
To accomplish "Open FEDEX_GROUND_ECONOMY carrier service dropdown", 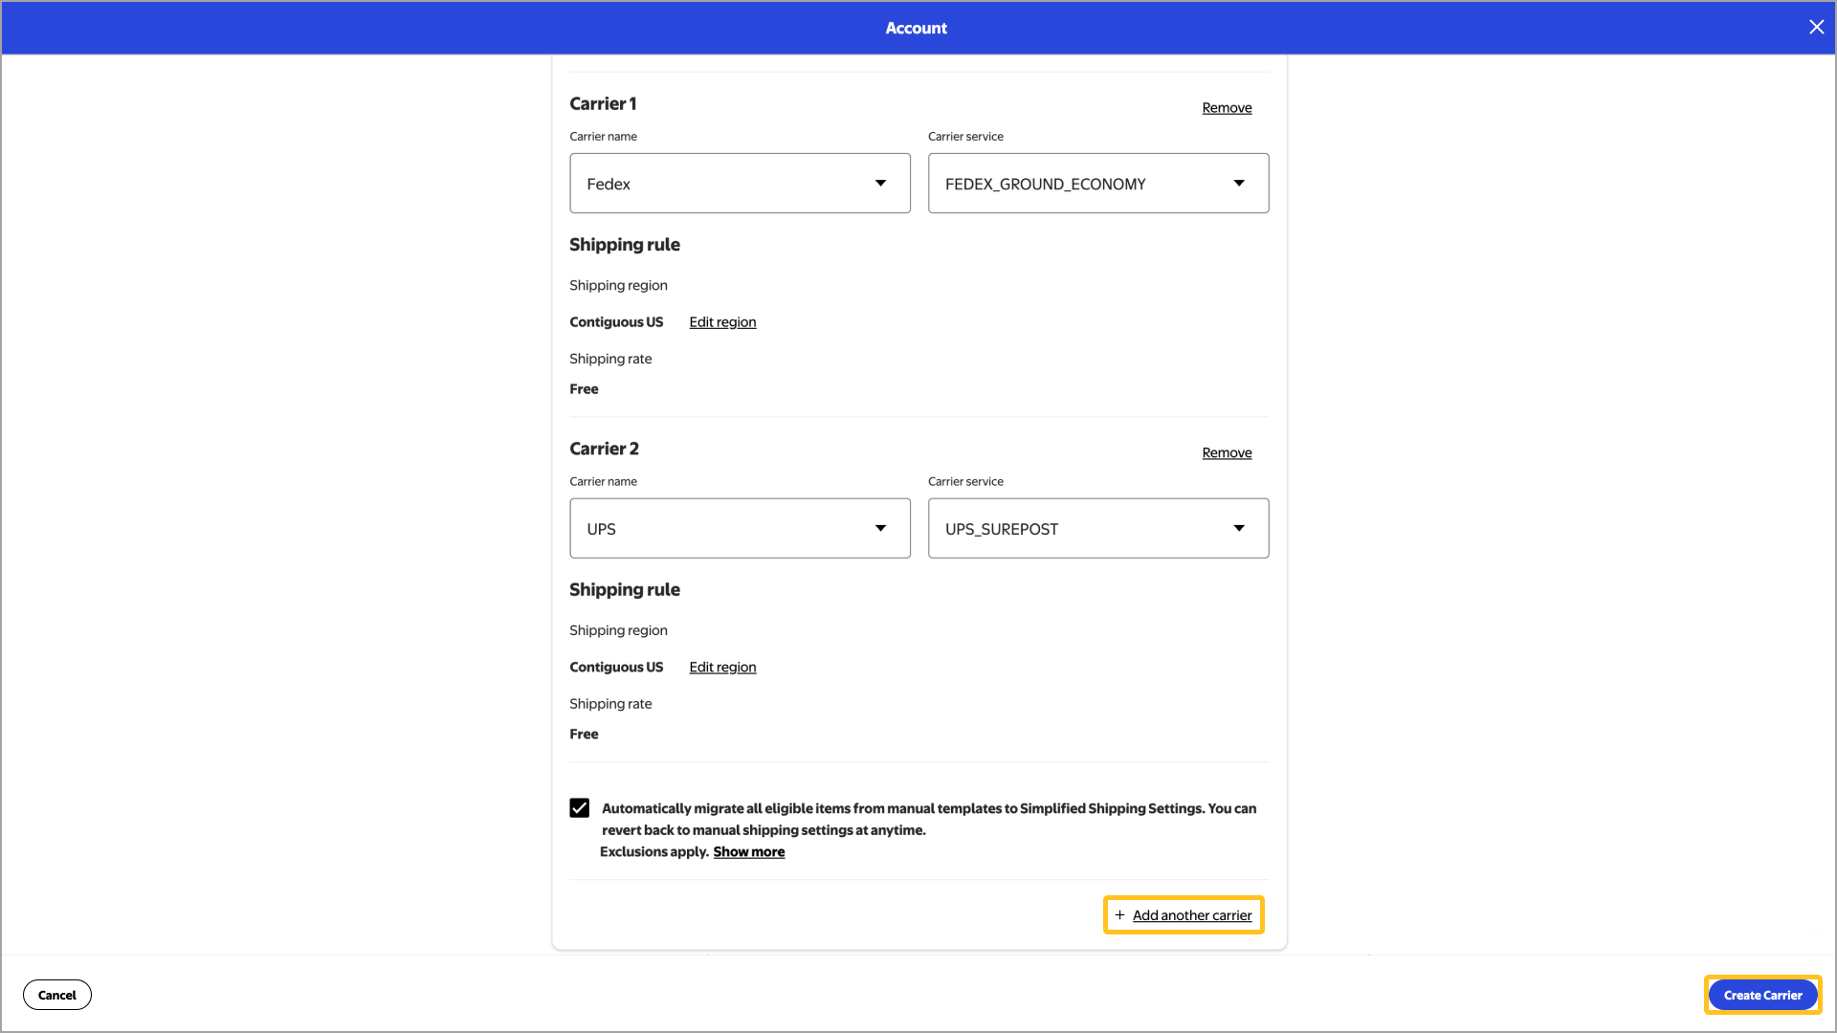I will point(1098,184).
